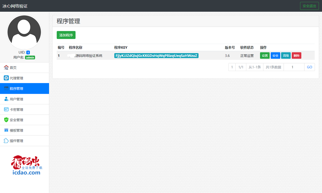Click the 共1条数据 total count
This screenshot has height=193, width=322.
[x=273, y=67]
